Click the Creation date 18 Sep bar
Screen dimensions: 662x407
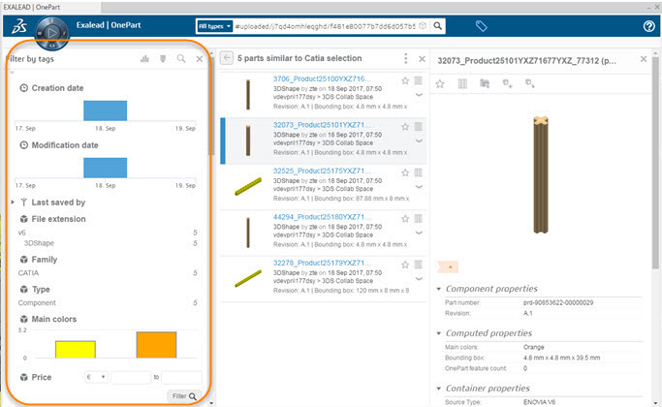[105, 110]
